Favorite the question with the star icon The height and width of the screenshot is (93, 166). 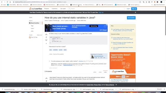[x=46, y=43]
